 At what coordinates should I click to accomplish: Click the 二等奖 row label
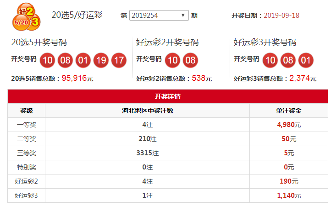point(27,139)
